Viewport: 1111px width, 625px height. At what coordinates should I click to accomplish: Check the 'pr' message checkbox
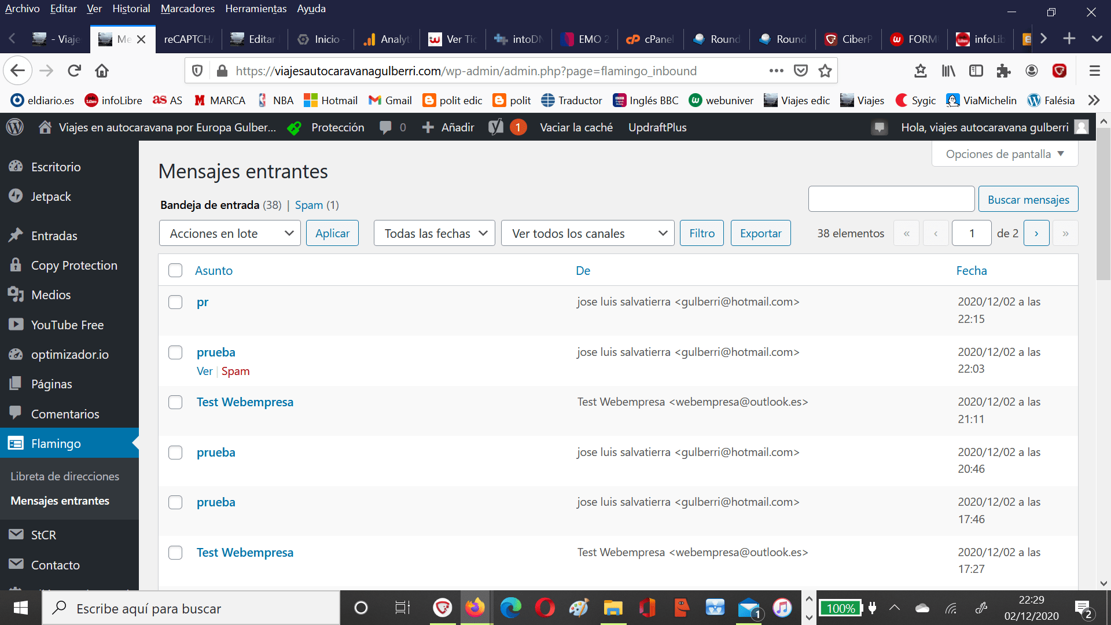(175, 302)
